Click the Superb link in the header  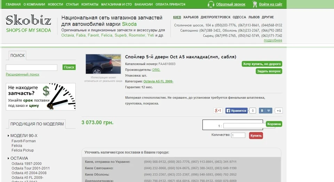pyautogui.click(x=121, y=35)
